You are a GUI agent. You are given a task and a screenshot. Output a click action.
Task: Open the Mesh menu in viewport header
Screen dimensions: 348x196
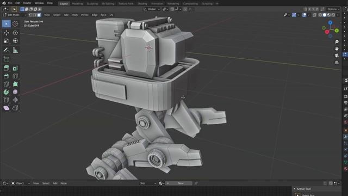click(74, 15)
